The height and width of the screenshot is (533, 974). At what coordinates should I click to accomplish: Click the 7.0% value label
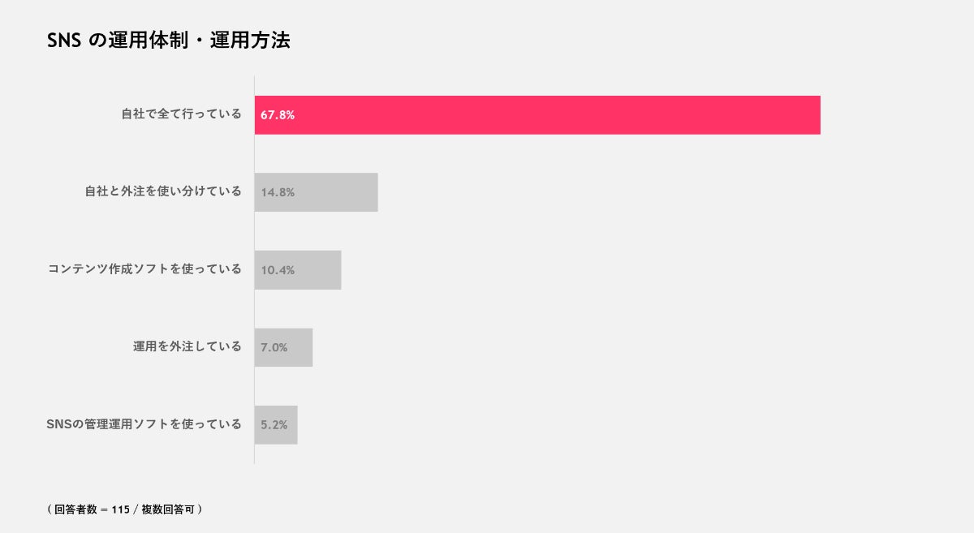(x=274, y=347)
